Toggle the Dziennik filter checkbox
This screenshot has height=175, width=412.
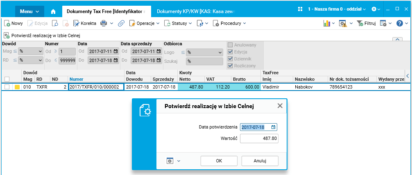click(230, 59)
